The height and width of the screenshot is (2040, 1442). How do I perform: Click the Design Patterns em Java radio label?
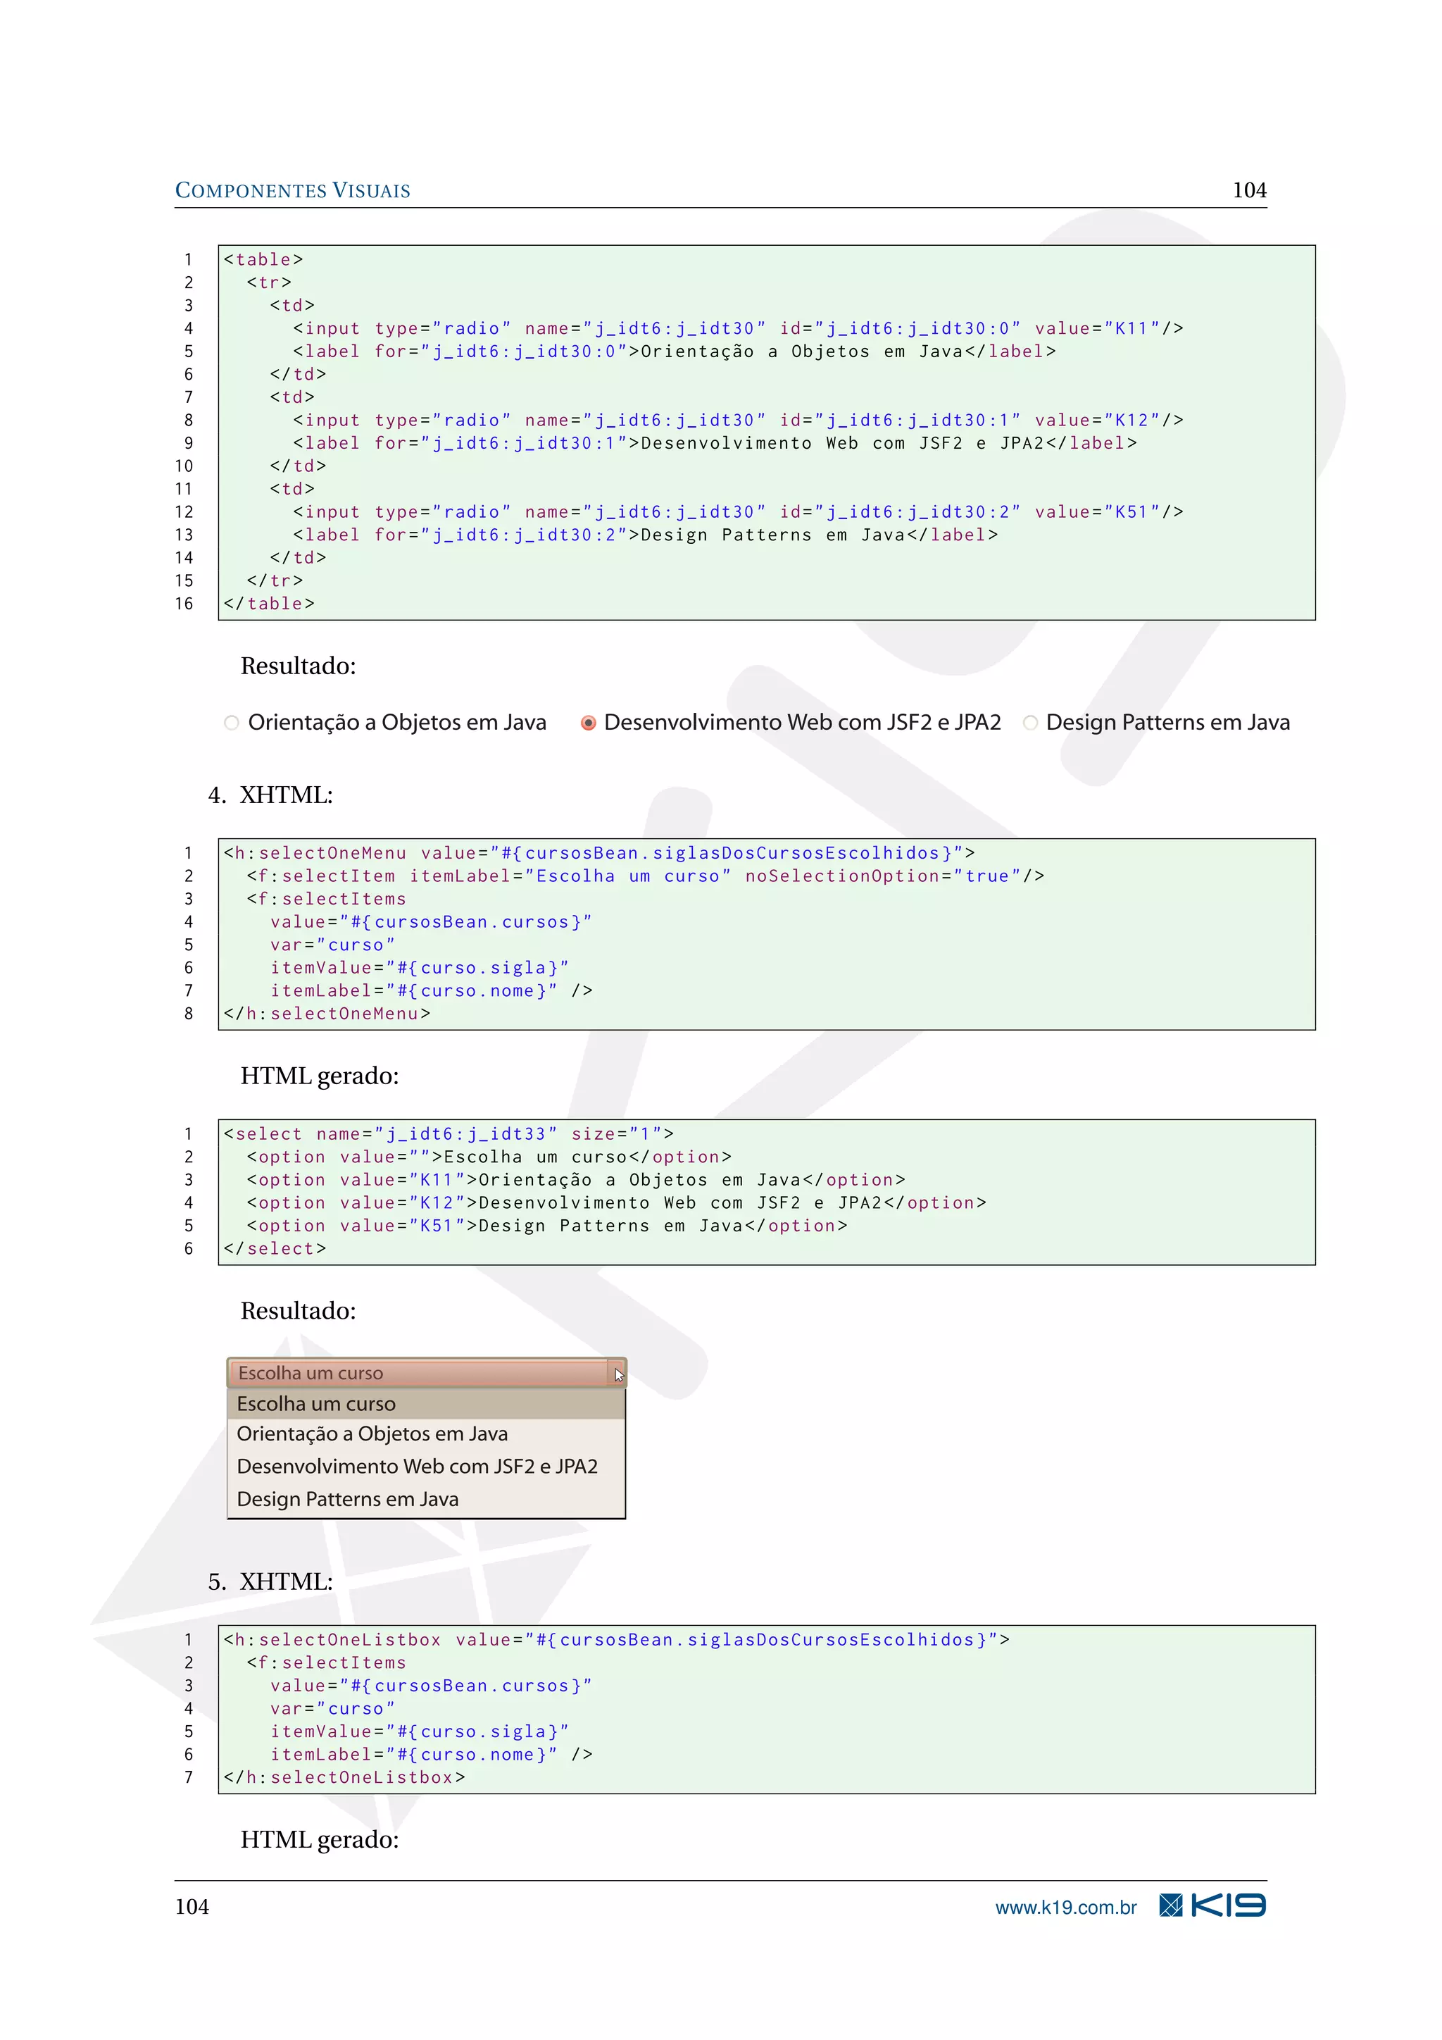click(1167, 723)
